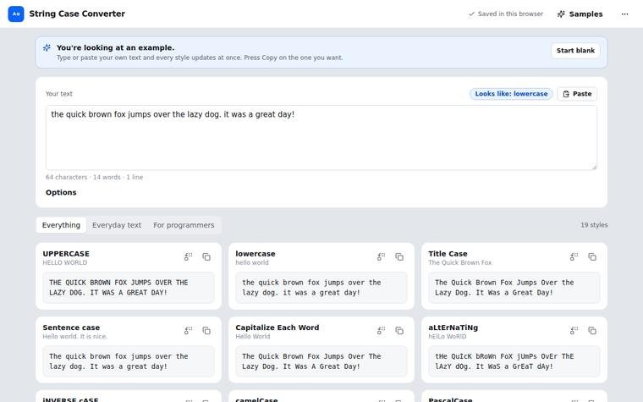Click the 'String Case Converter' app title
This screenshot has height=402, width=643.
[77, 14]
